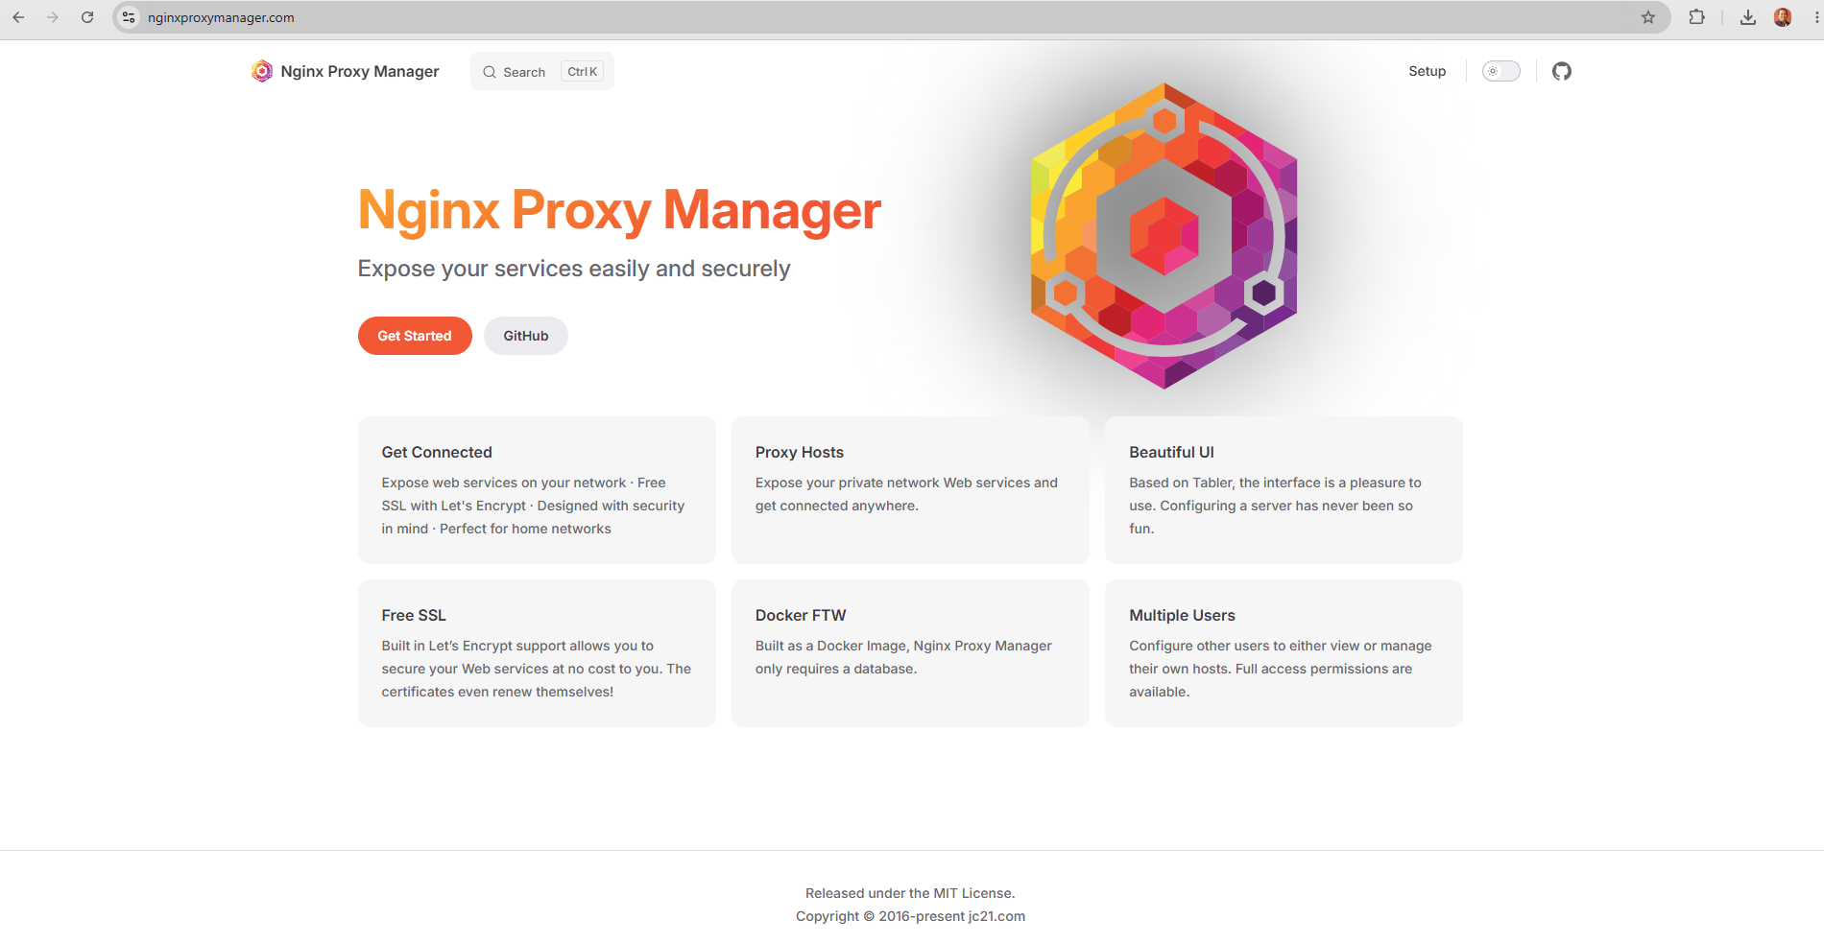Open the Search box
Image resolution: width=1824 pixels, height=943 pixels.
[x=542, y=71]
